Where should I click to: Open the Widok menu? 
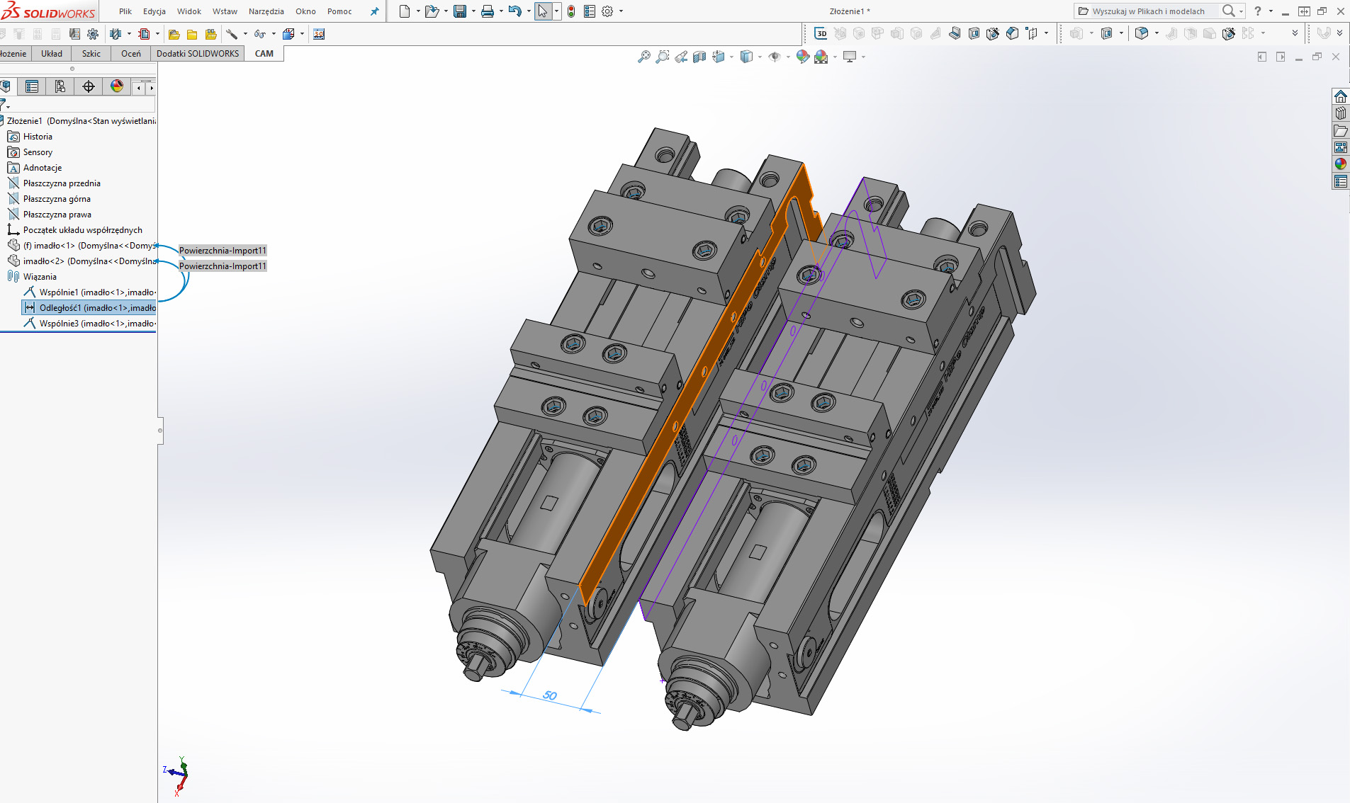tap(189, 11)
